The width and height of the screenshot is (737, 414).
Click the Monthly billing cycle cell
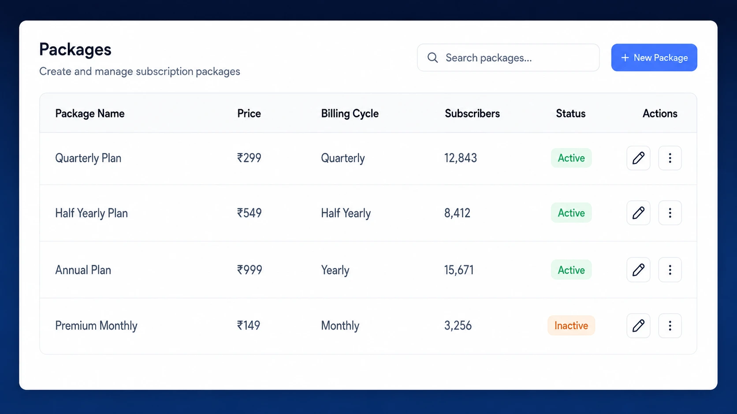tap(340, 326)
